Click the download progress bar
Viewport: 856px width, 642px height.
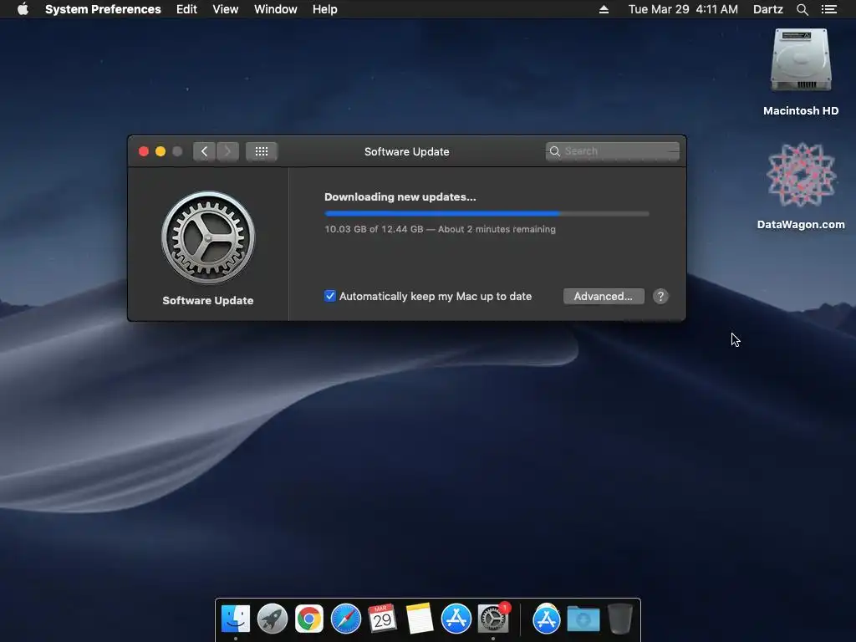pyautogui.click(x=487, y=213)
